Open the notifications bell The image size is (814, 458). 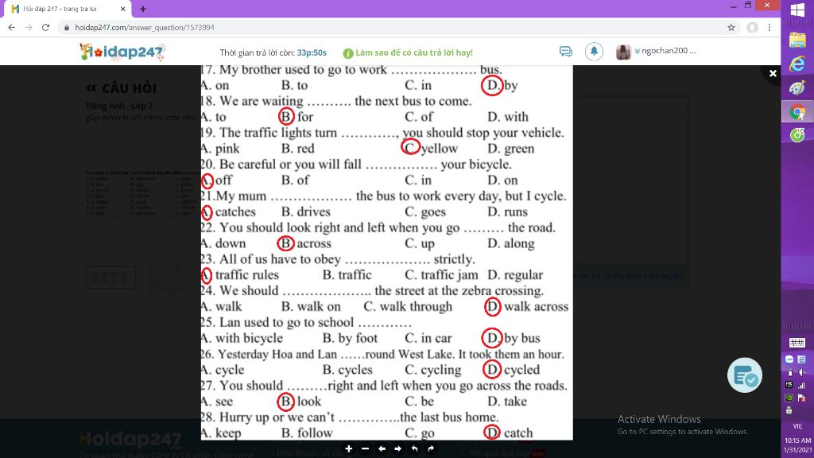[594, 51]
